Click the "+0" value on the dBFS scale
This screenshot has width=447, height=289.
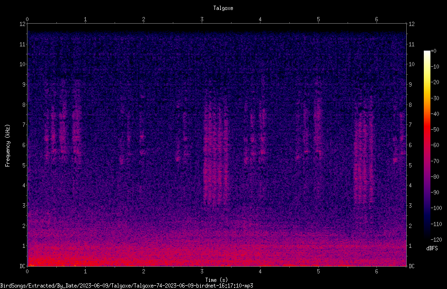point(433,51)
